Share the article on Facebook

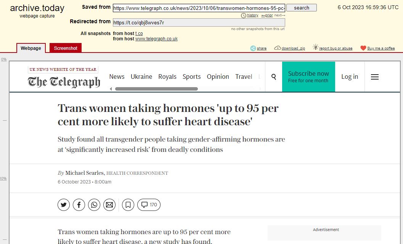[79, 204]
